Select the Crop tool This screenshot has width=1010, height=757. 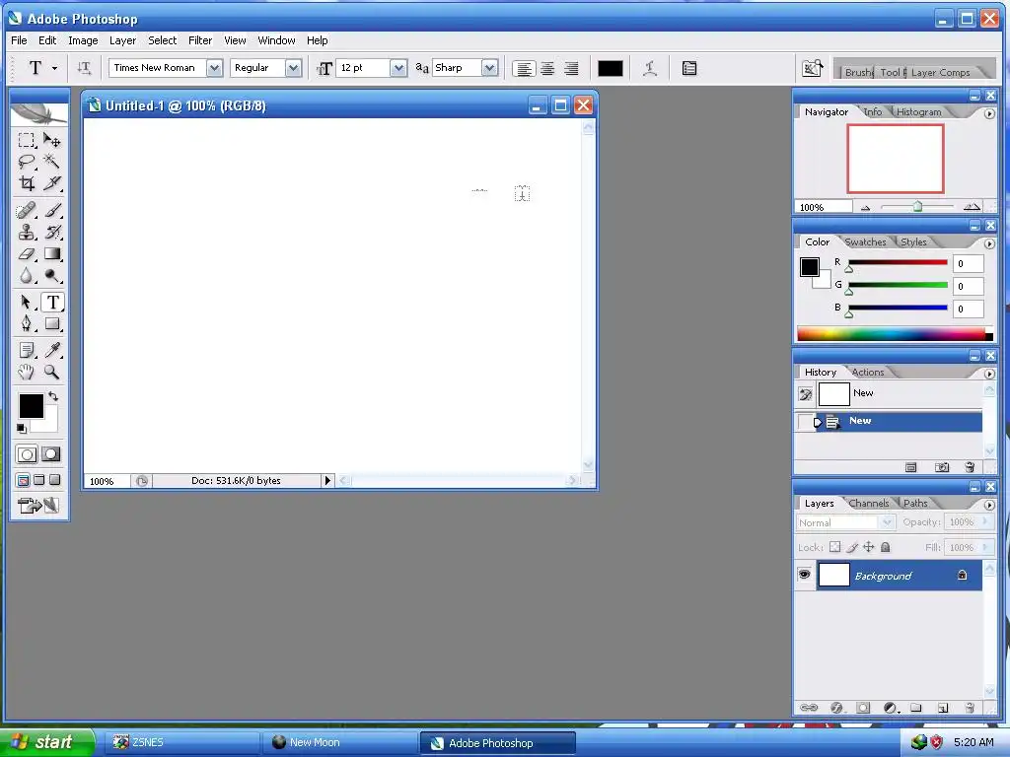click(27, 183)
